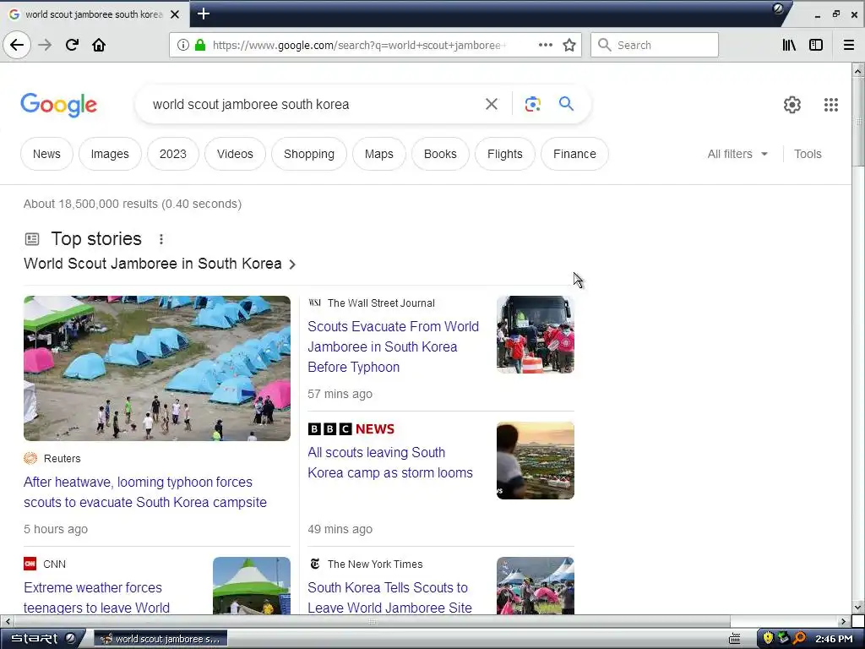Click the World Scout Jamboree in South Korea heading

click(x=153, y=264)
